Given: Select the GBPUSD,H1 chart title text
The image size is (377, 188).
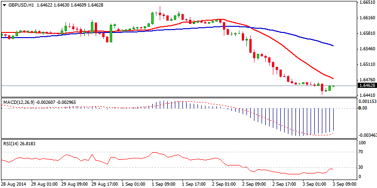Looking at the screenshot, I should tap(21, 5).
